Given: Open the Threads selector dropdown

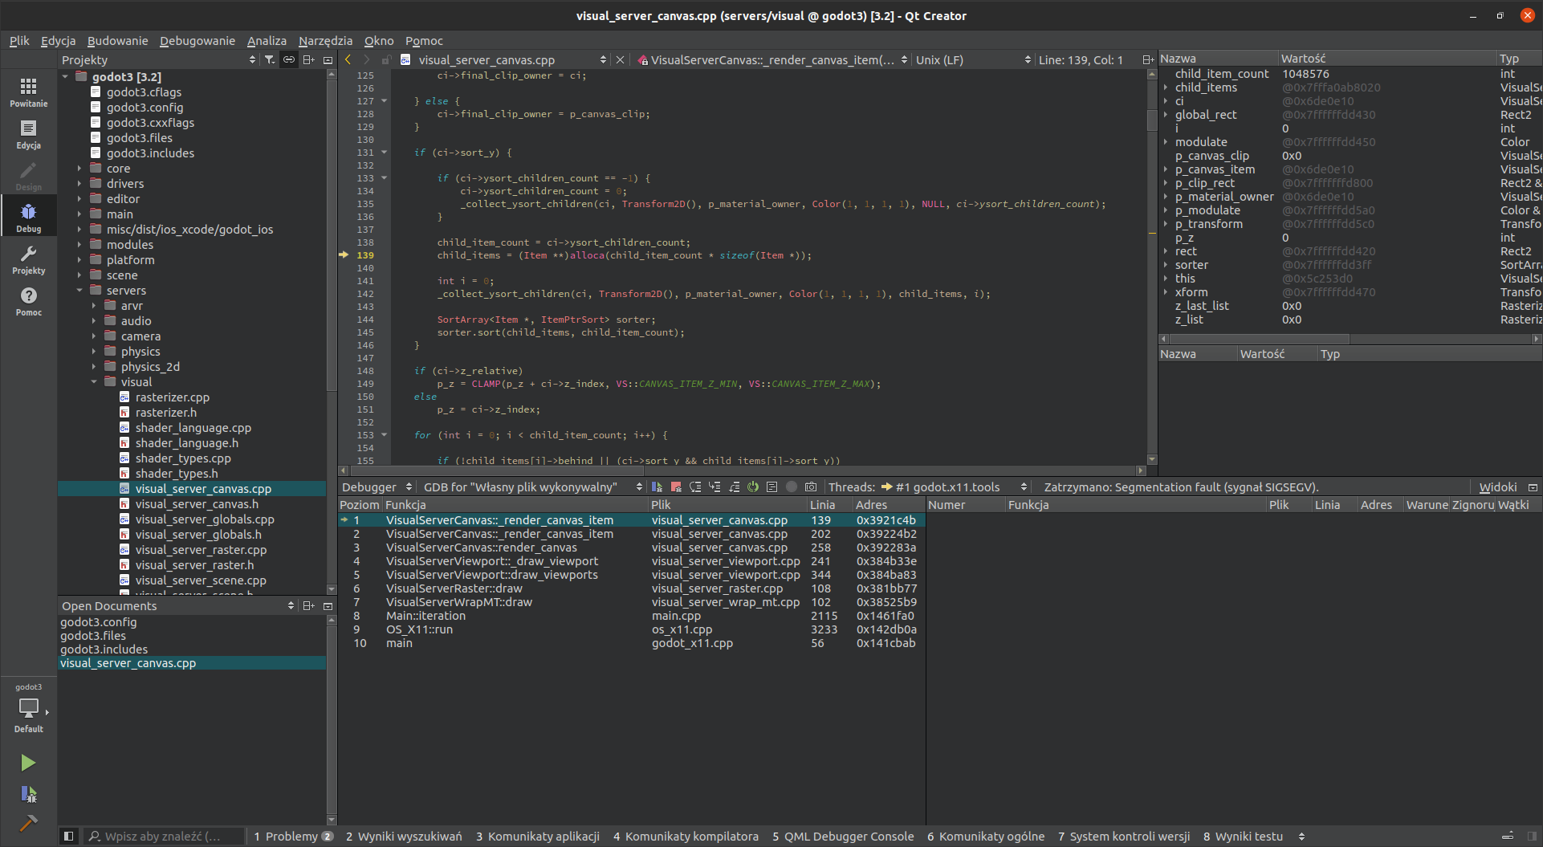Looking at the screenshot, I should pyautogui.click(x=954, y=487).
